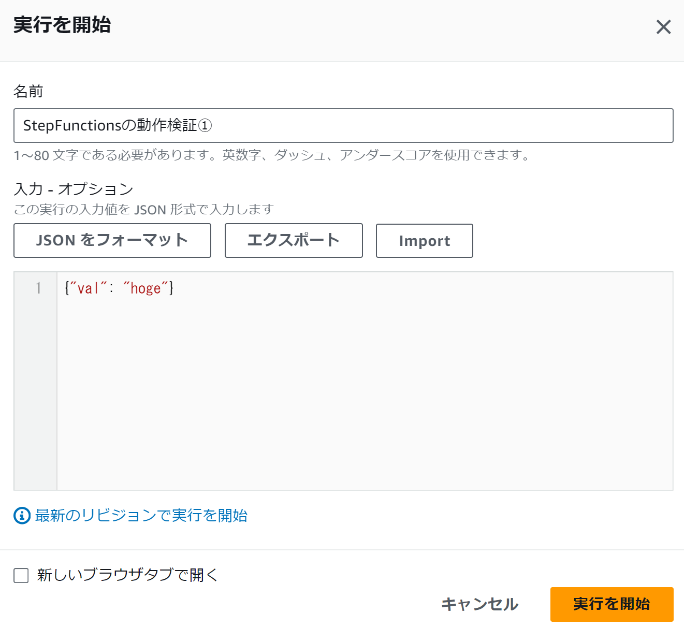Click the JSON をフォーマット button
The image size is (684, 628).
[x=112, y=240]
